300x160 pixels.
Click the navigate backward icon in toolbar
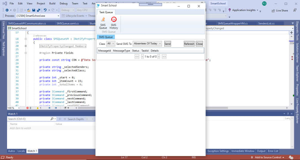coord(7,10)
